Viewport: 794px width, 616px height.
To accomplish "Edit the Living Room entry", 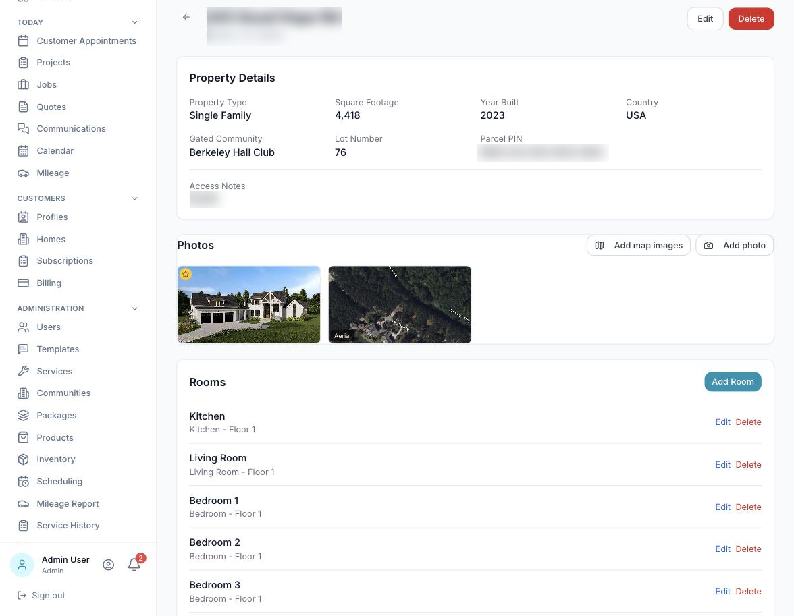I will click(722, 465).
